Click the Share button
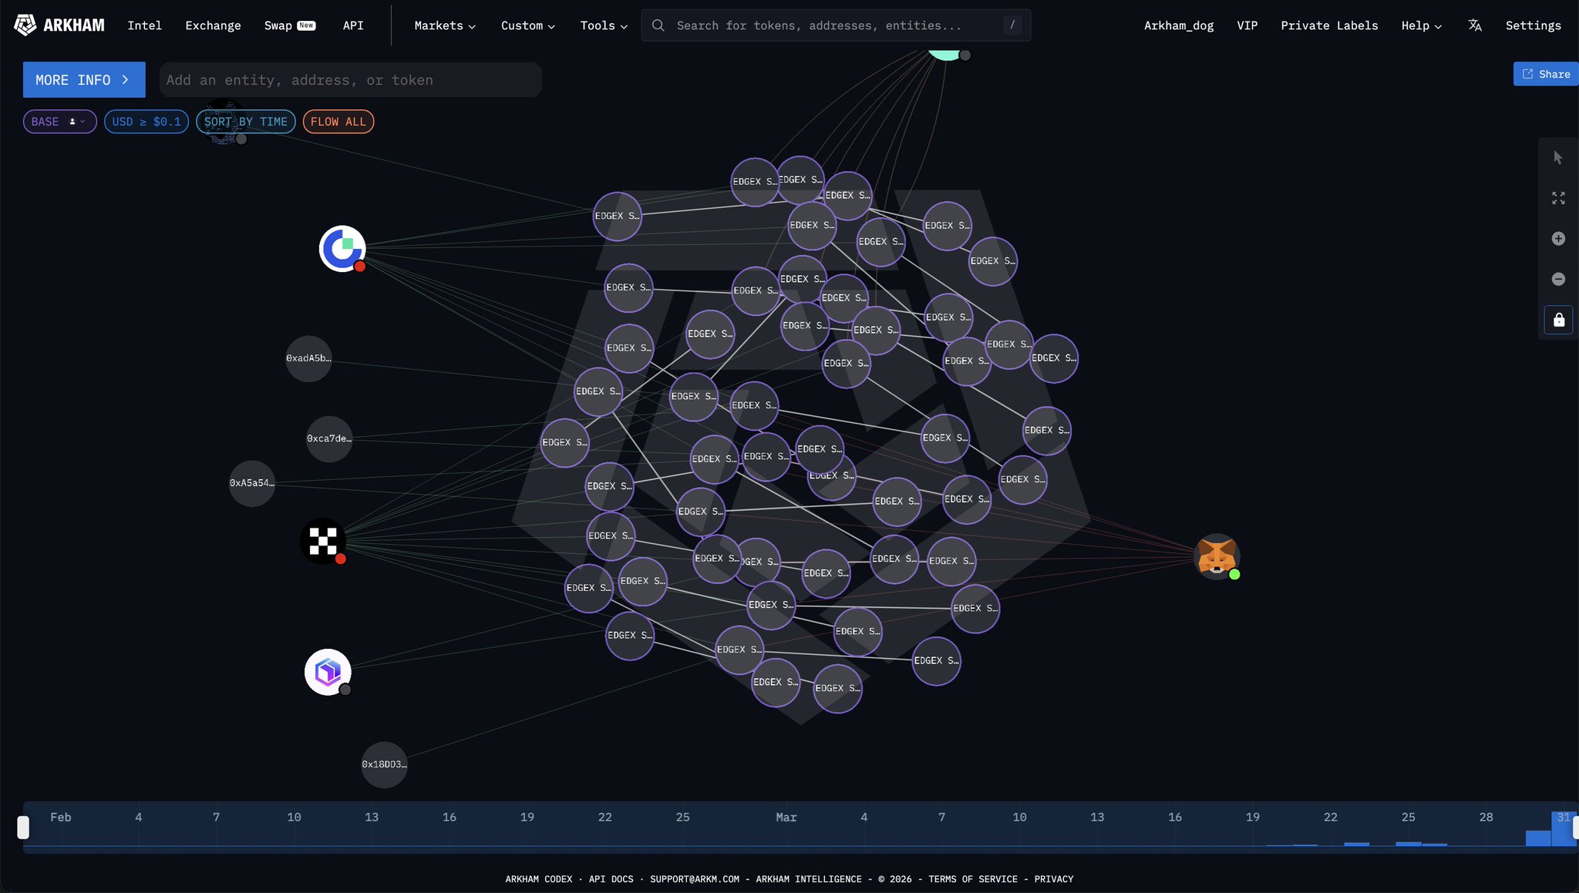 point(1545,74)
